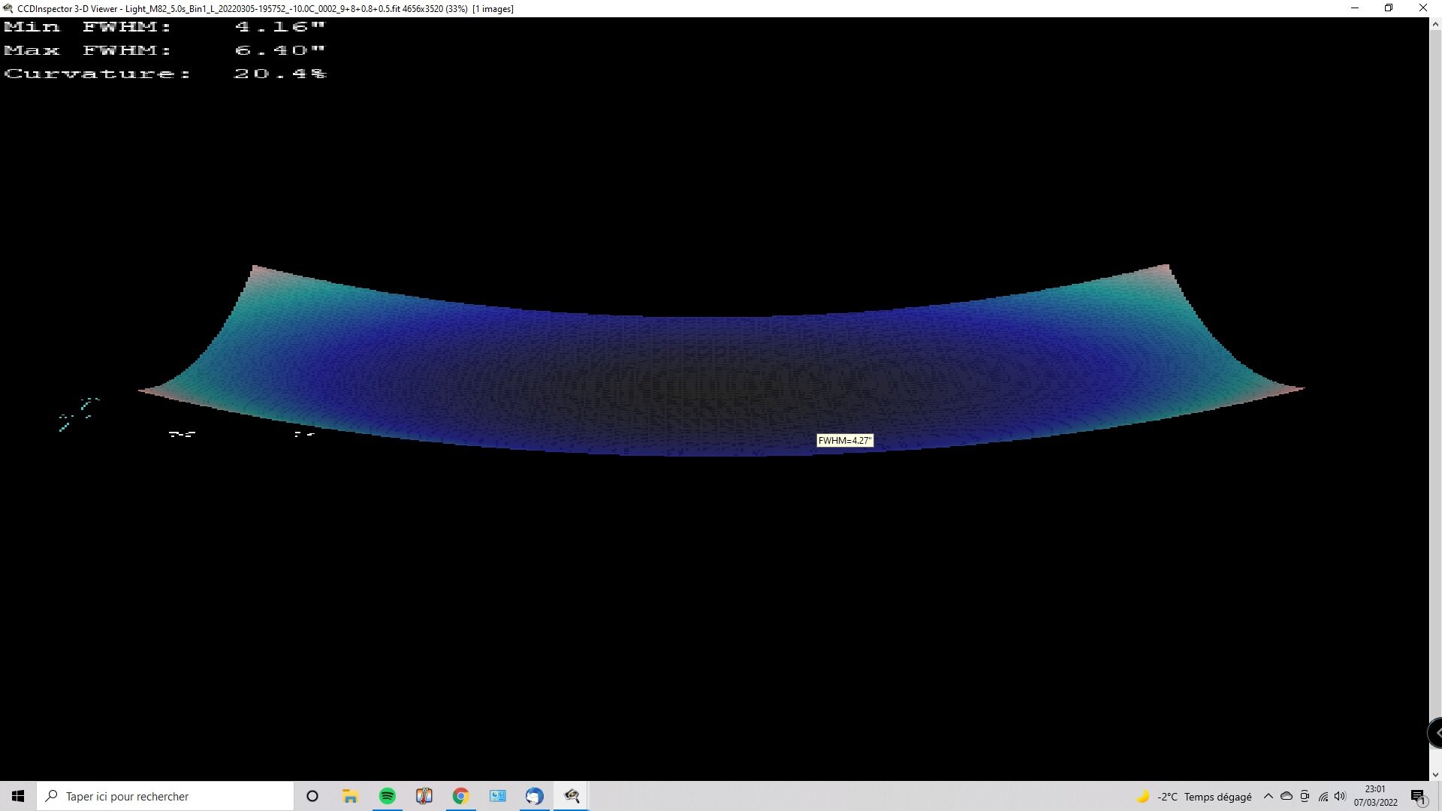Open File Explorer from taskbar
Viewport: 1442px width, 811px height.
point(350,796)
